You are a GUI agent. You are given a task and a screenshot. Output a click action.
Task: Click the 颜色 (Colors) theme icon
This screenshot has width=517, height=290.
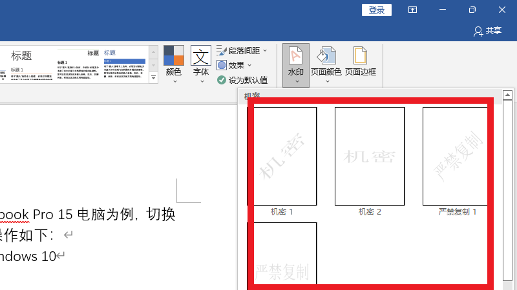coord(173,57)
